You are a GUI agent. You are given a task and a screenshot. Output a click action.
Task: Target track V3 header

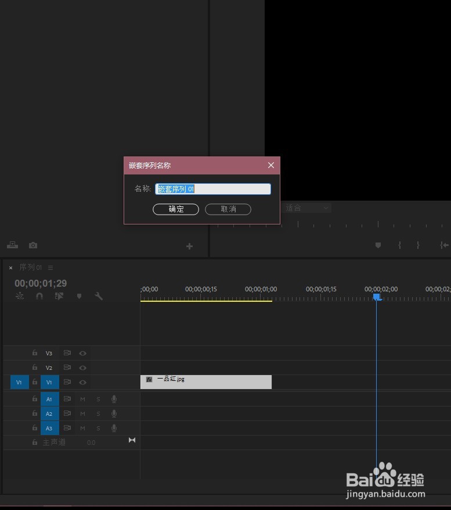[49, 353]
